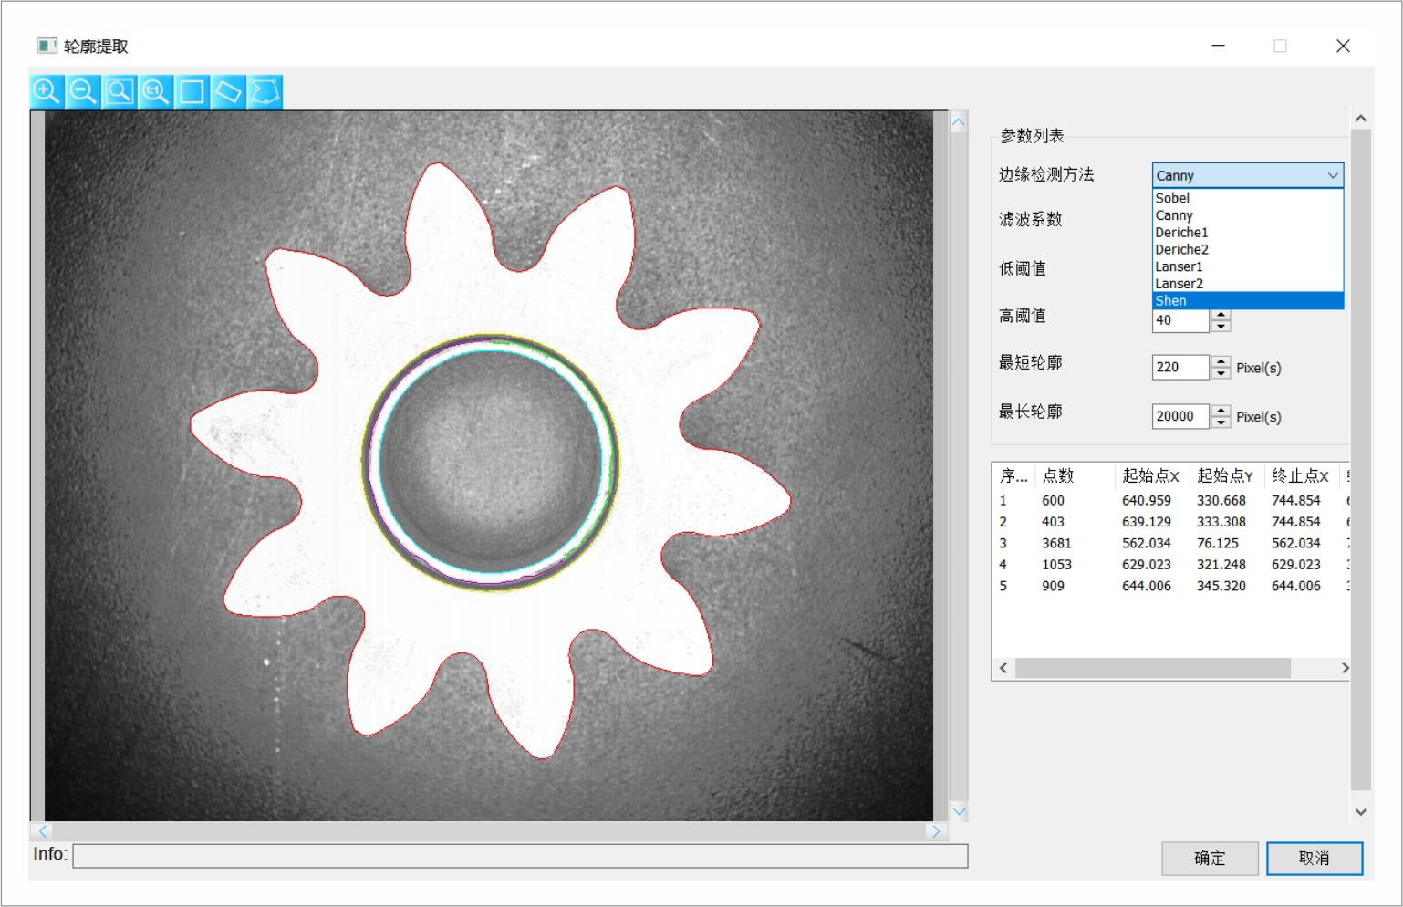
Task: Choose Sobel from the edge method list
Action: click(x=1172, y=198)
